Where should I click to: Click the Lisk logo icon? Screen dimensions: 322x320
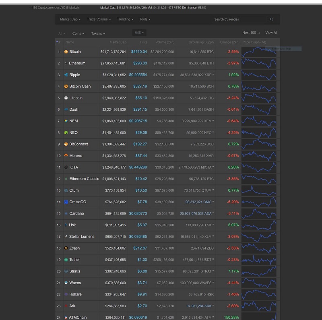(x=66, y=225)
